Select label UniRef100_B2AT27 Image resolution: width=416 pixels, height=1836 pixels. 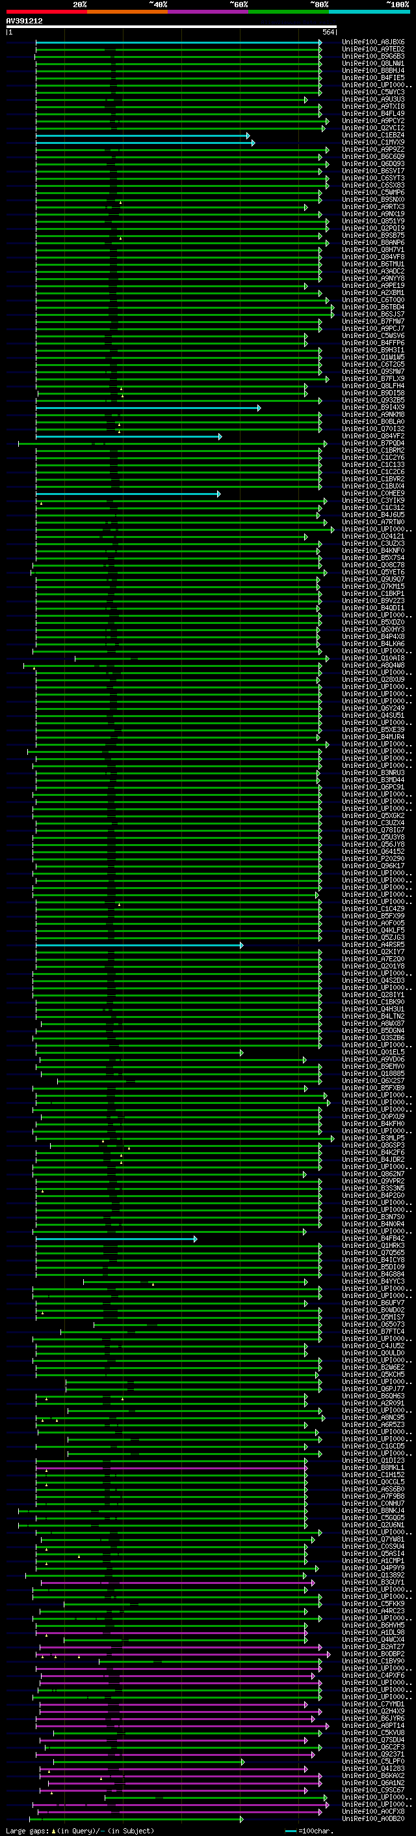(373, 1647)
